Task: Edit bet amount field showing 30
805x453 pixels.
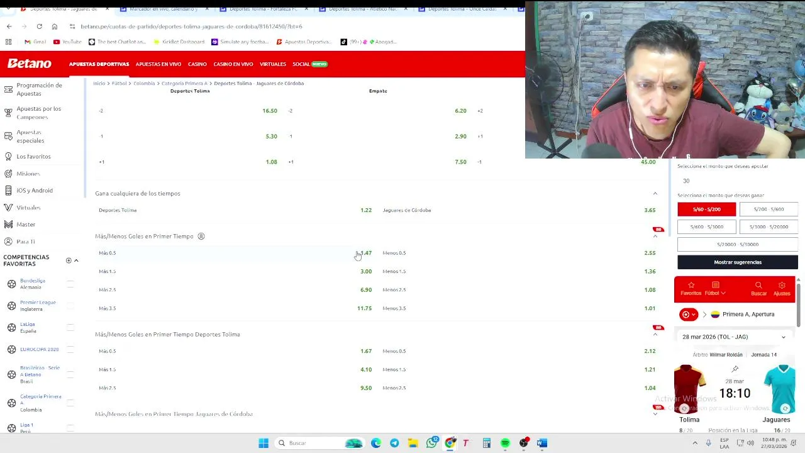Action: (737, 181)
